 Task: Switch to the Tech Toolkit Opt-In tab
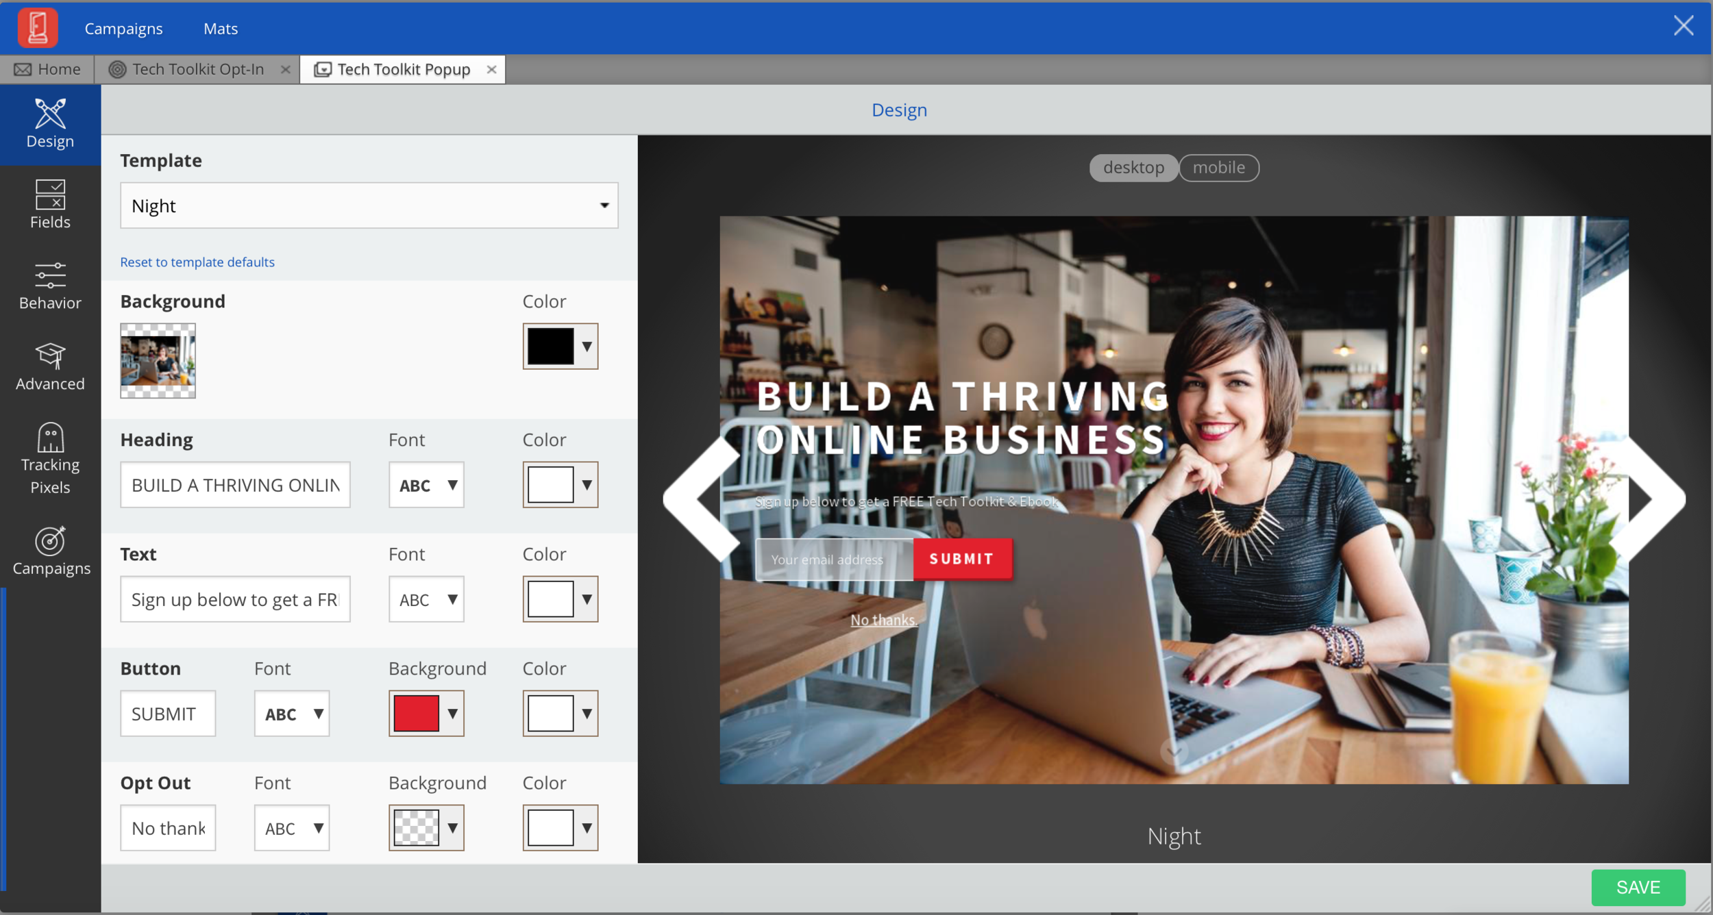tap(199, 69)
